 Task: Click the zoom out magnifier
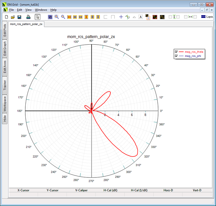pyautogui.click(x=63, y=17)
